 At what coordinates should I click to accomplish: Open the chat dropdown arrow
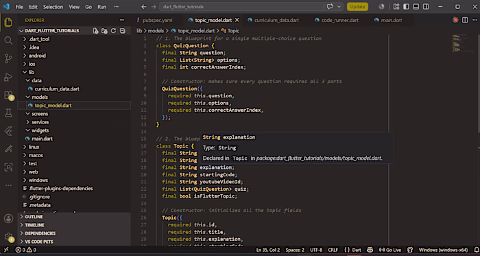click(339, 7)
